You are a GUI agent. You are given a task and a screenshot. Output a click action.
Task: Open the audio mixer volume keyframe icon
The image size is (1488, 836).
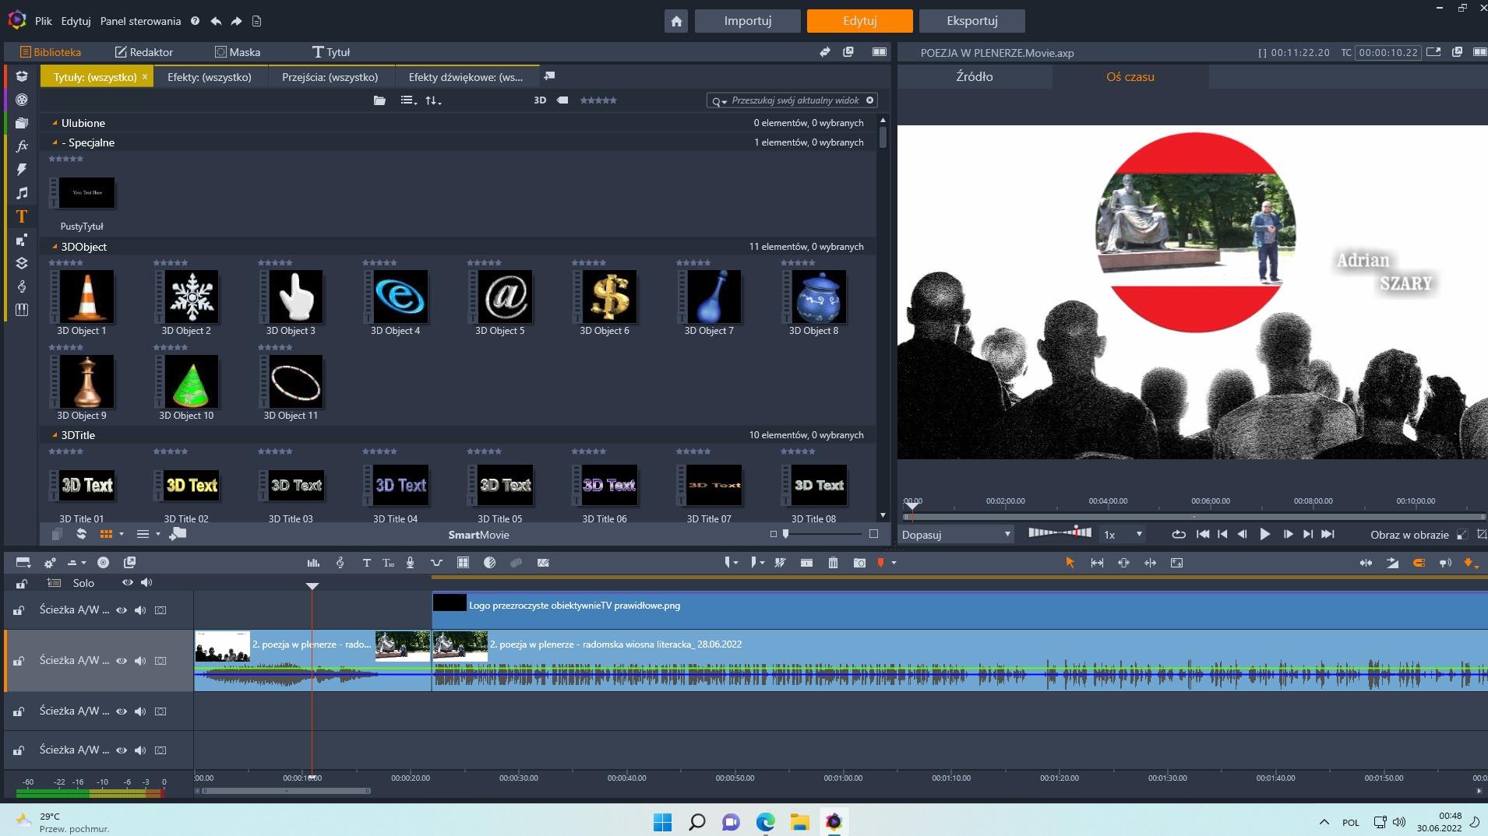(314, 563)
